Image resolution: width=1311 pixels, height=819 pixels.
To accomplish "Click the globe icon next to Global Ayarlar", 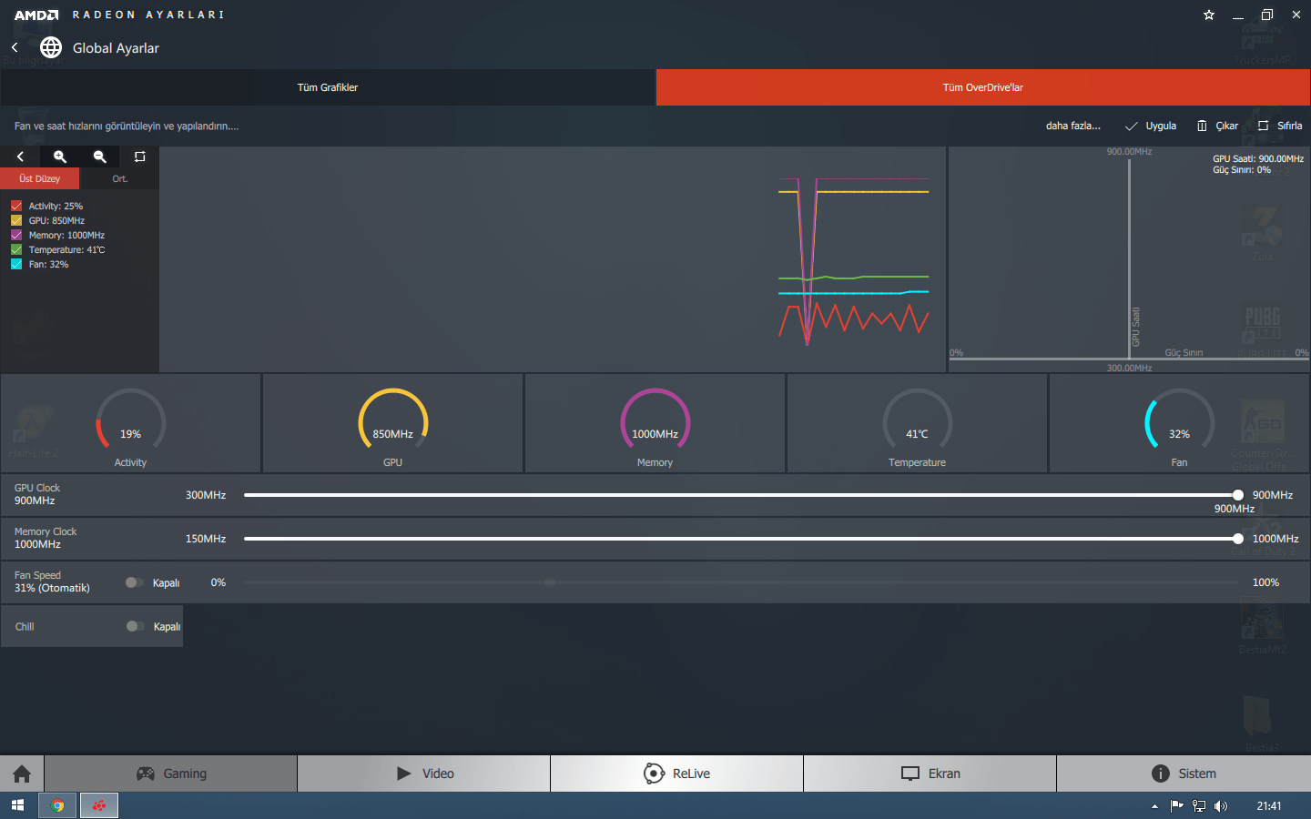I will coord(51,47).
